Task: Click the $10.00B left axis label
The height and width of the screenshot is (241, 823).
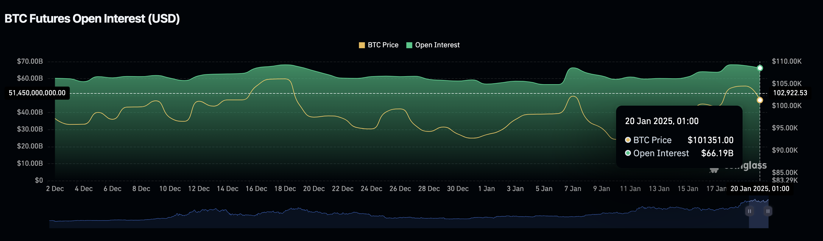Action: click(x=30, y=163)
